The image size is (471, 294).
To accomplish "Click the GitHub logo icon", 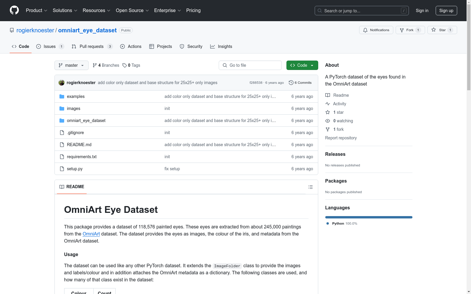I will pyautogui.click(x=14, y=10).
